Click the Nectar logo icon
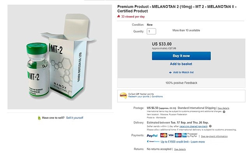Image resolution: width=247 pixels, height=155 pixels. coord(123,96)
